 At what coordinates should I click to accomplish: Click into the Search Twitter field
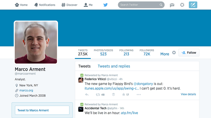coord(141,5)
